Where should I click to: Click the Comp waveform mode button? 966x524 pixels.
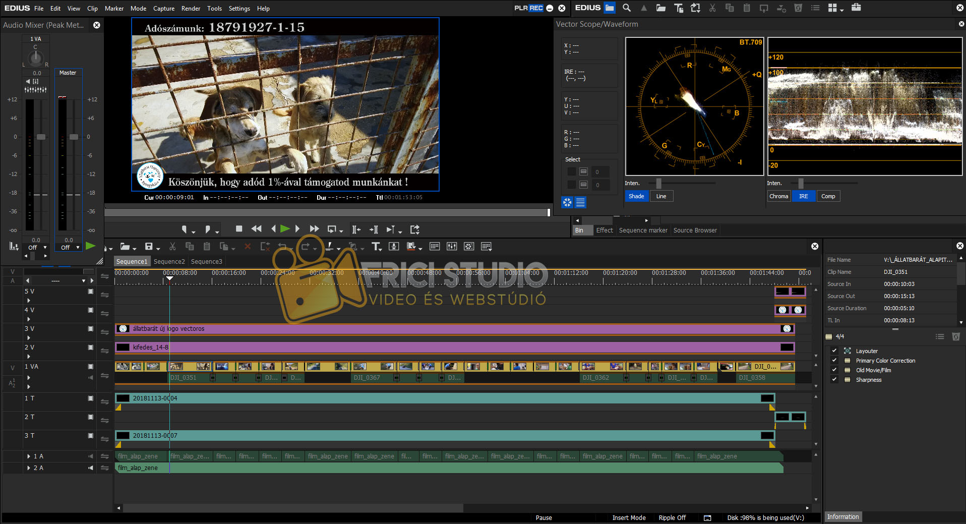click(x=828, y=196)
